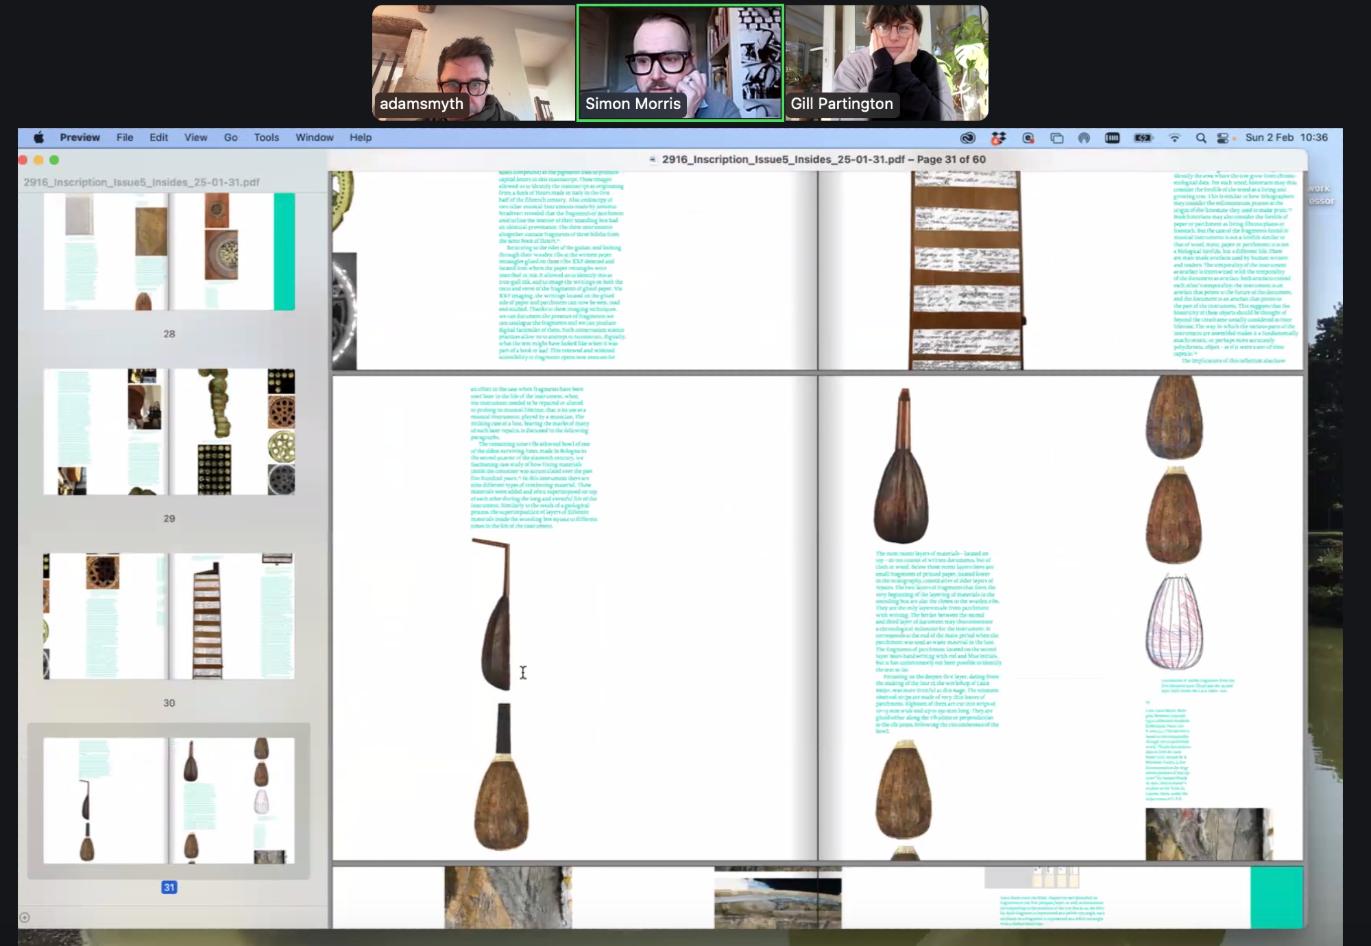The image size is (1371, 946).
Task: Select page 29 thumbnail in sidebar
Action: [x=169, y=432]
